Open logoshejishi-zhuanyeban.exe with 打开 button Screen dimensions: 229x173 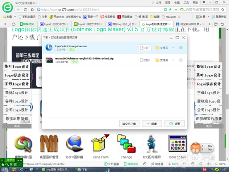coord(145,48)
